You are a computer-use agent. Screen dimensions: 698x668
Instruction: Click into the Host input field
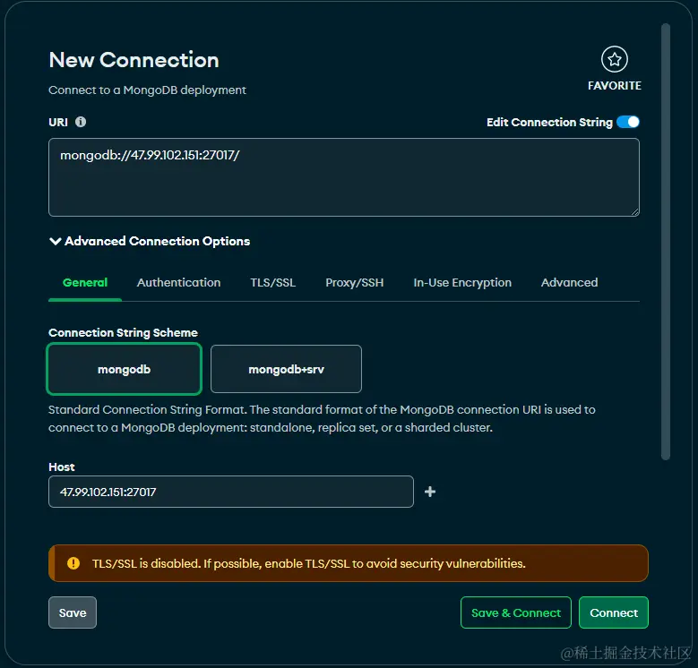click(231, 492)
